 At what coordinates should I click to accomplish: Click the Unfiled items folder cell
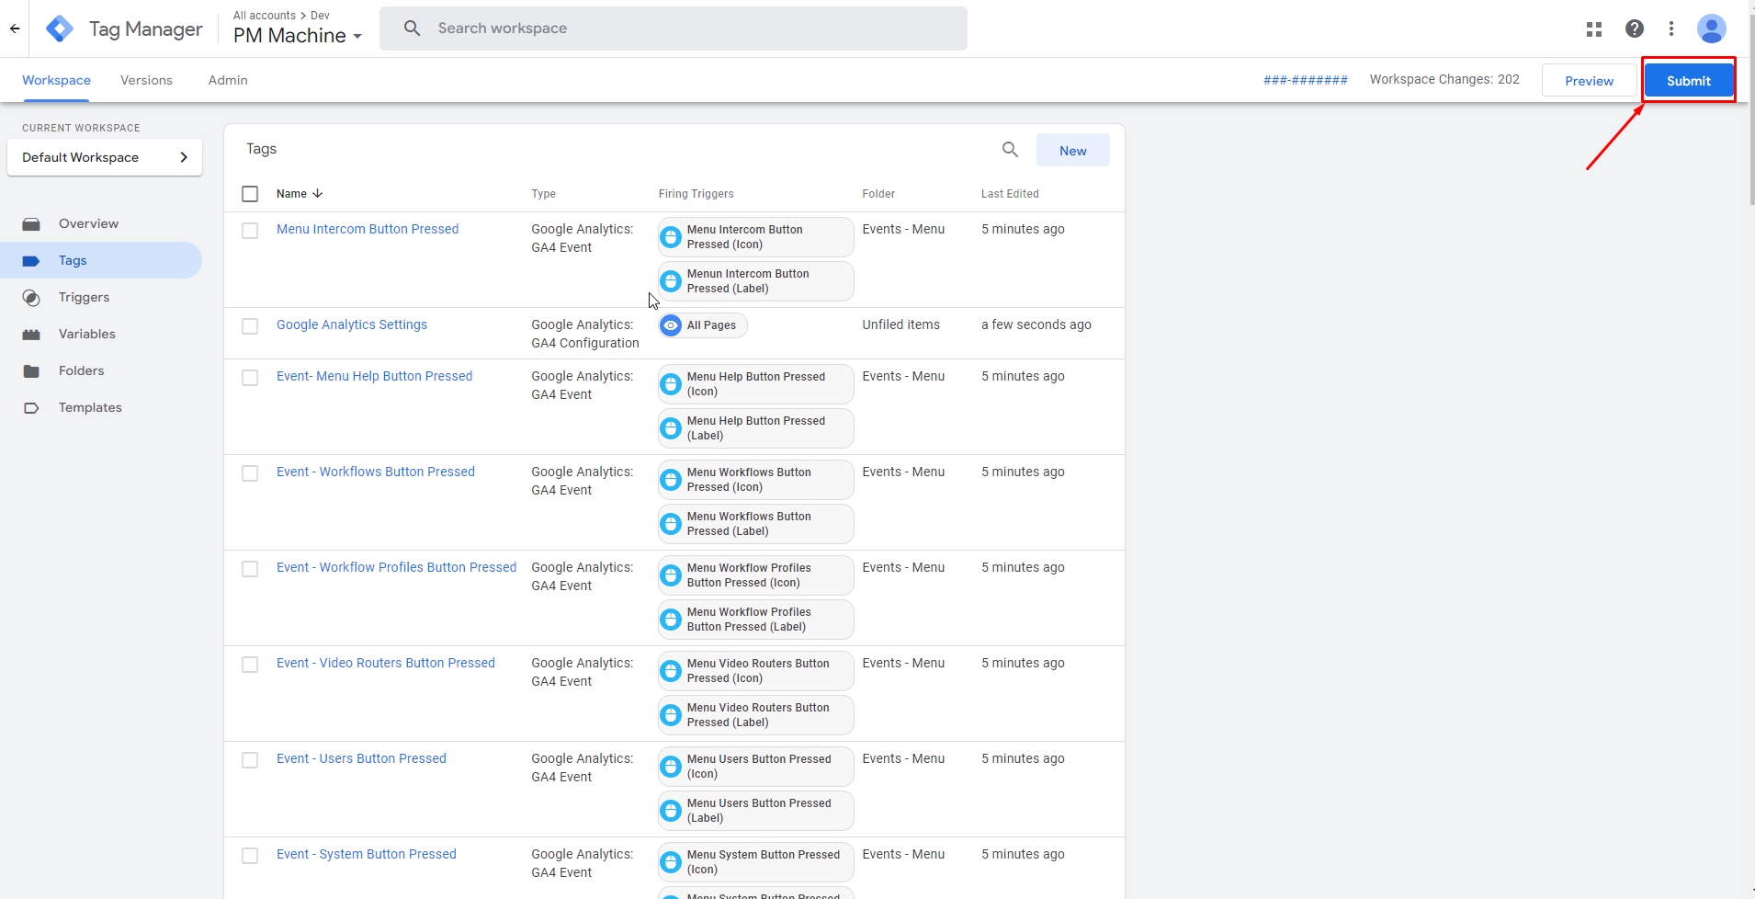pyautogui.click(x=900, y=324)
